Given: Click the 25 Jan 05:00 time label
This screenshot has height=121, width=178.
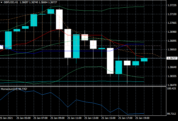Looking at the screenshot, I should pos(24,118).
